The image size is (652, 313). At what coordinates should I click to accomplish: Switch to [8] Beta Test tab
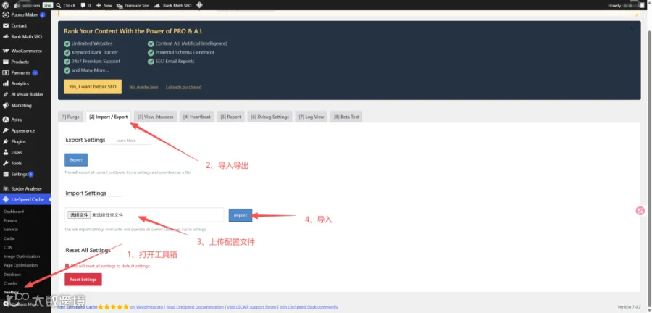(346, 117)
